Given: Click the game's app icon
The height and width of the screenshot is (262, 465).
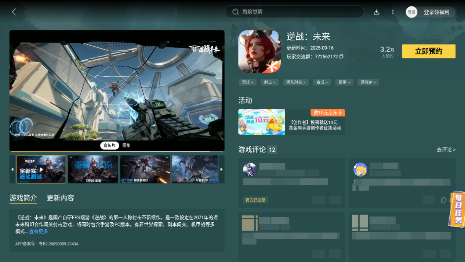Looking at the screenshot, I should [259, 51].
